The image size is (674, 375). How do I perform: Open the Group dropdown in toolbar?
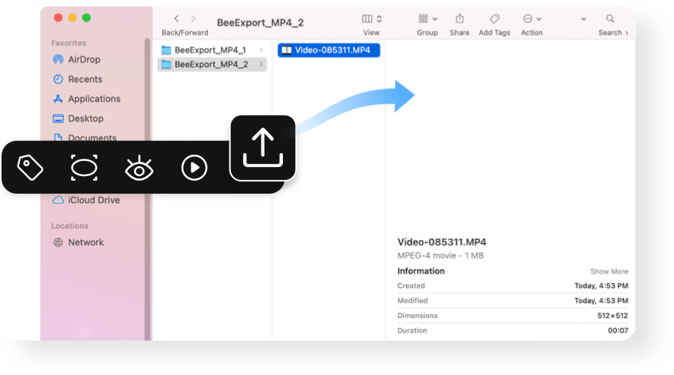427,19
